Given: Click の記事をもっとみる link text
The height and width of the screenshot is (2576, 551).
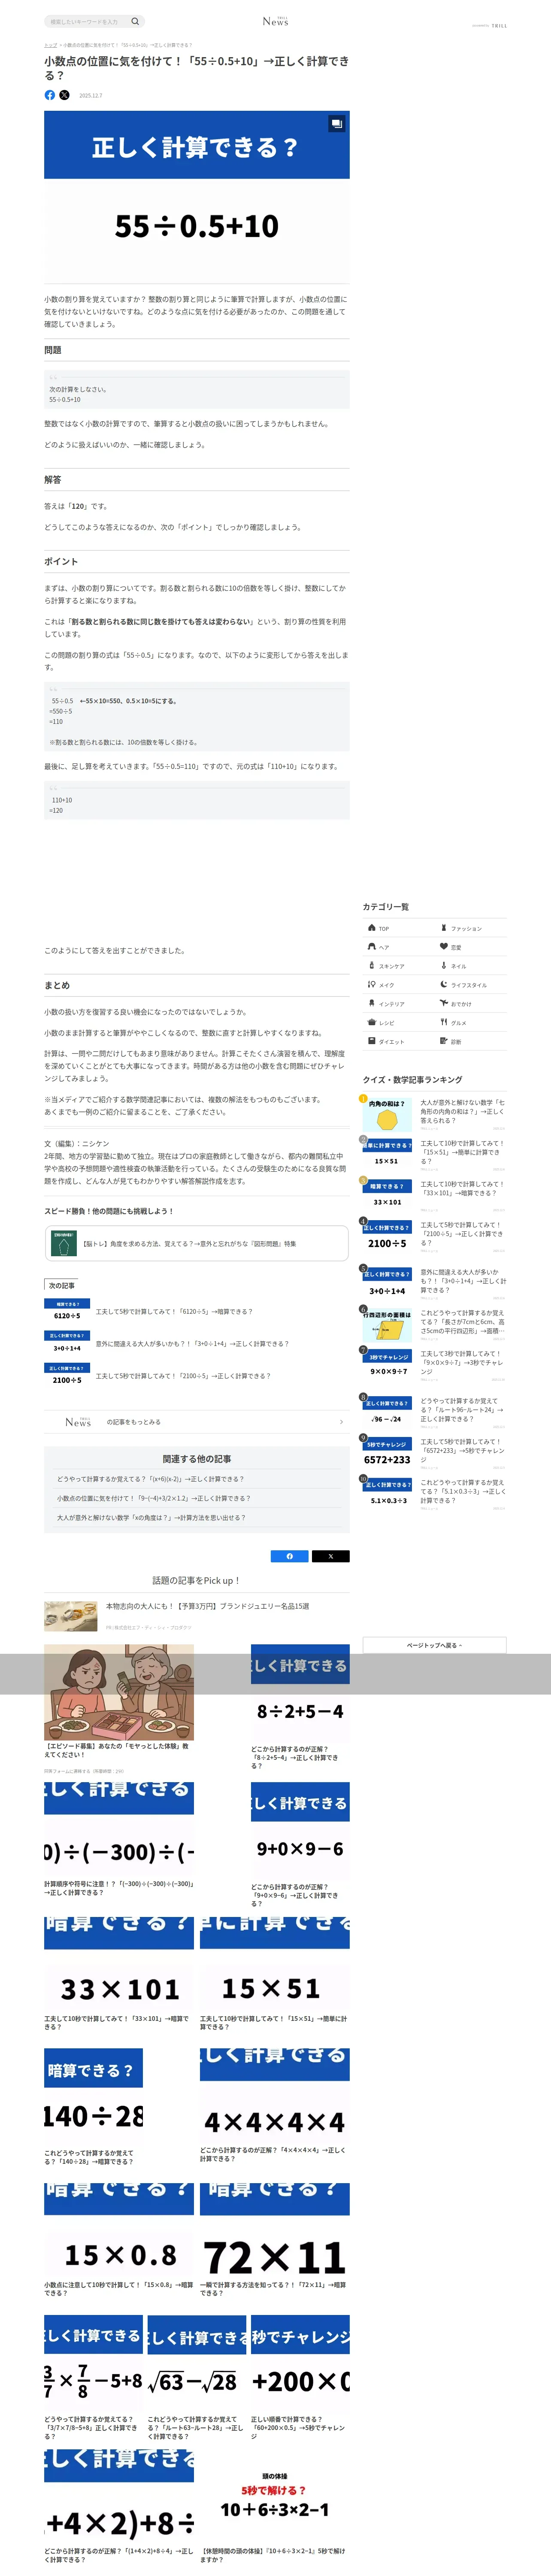Looking at the screenshot, I should [134, 1421].
